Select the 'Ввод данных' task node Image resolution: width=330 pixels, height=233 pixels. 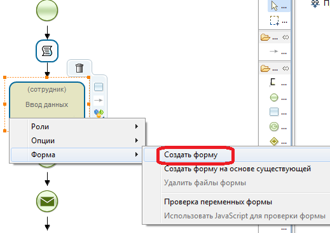click(x=47, y=100)
